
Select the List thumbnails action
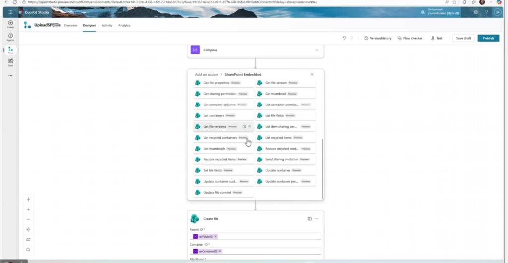[x=224, y=149]
